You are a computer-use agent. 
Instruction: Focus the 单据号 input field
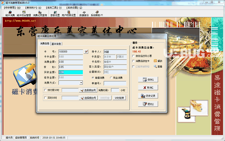point(115,83)
